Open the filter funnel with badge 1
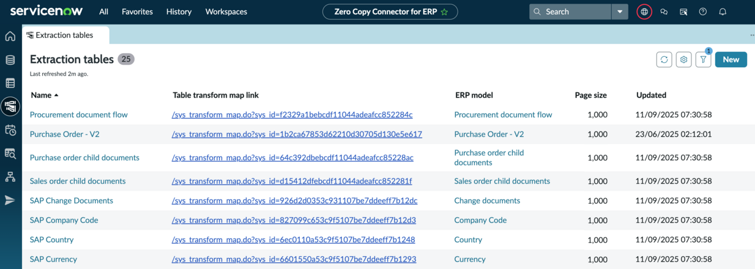This screenshot has height=269, width=755. (x=703, y=59)
